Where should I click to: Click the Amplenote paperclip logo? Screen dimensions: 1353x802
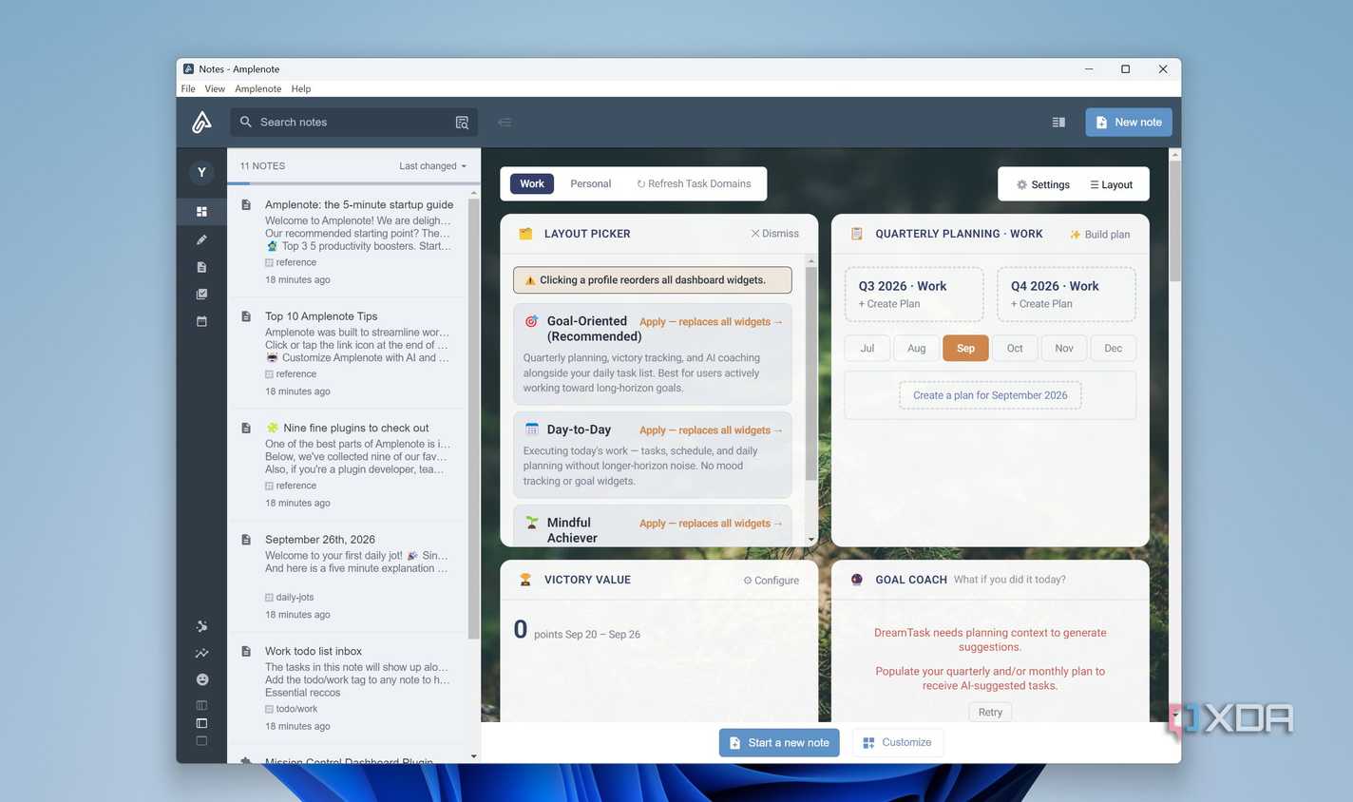pyautogui.click(x=201, y=122)
